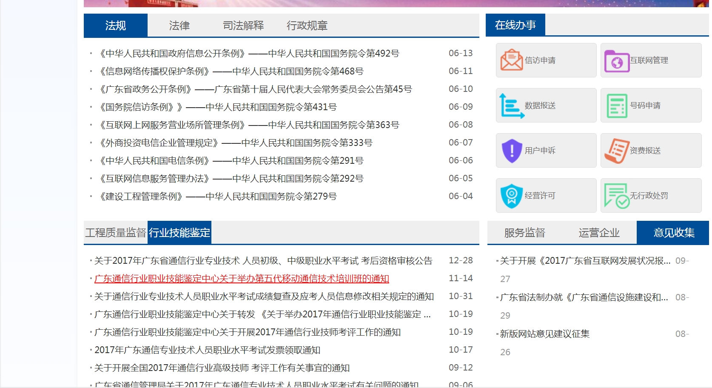Screen dimensions: 712x388
Task: Click the 互联网信息服务管理办法 regulation link
Action: pos(231,179)
